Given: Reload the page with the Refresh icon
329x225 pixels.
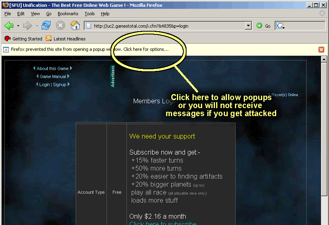Looking at the screenshot, I should coord(46,26).
